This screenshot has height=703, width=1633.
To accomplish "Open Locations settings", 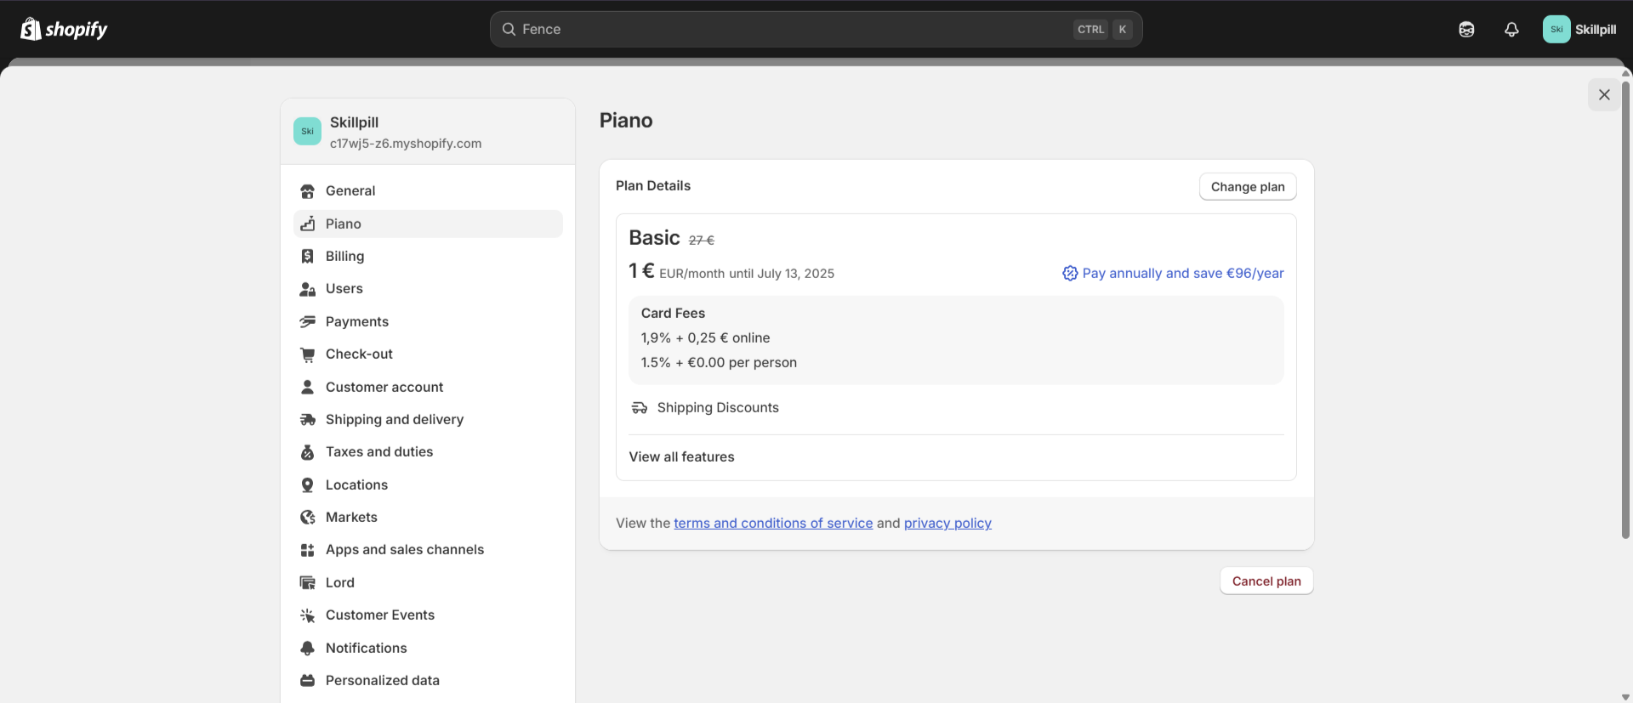I will click(x=428, y=485).
